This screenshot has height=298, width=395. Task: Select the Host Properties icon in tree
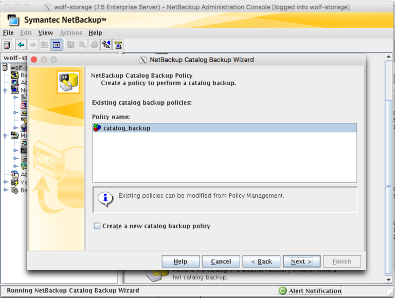point(24,128)
